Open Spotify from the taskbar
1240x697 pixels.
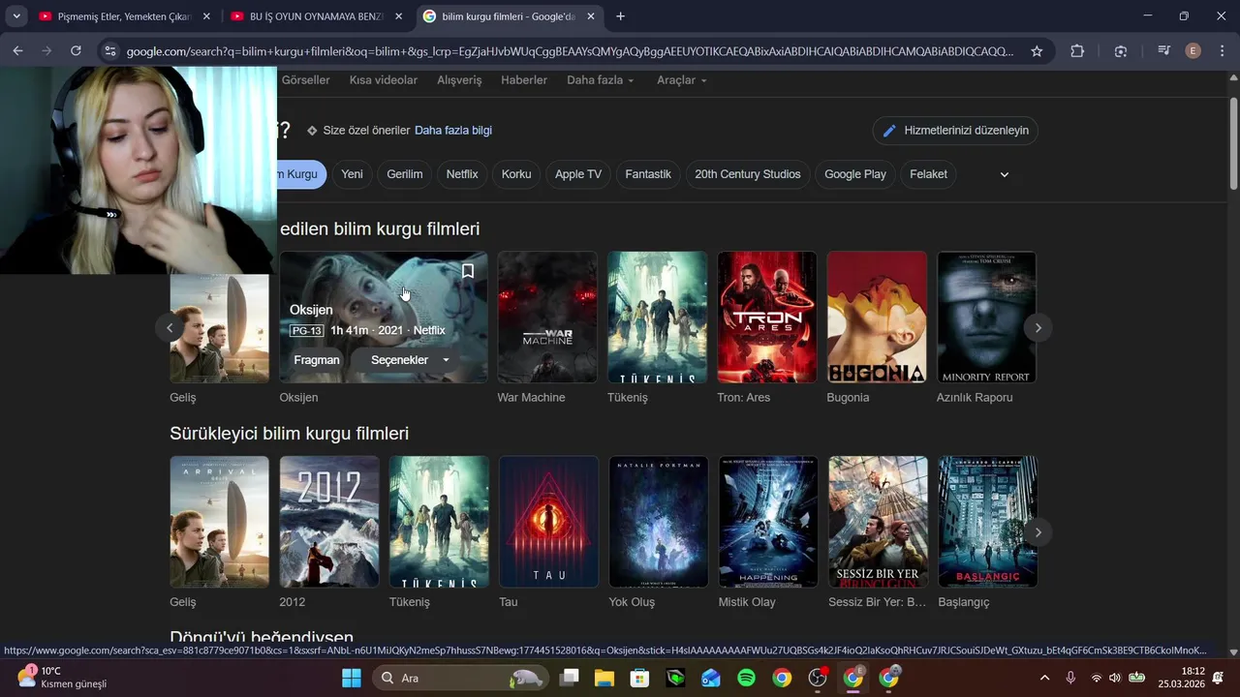coord(746,678)
